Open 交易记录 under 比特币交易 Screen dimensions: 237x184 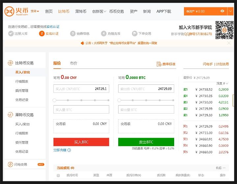click(22, 100)
